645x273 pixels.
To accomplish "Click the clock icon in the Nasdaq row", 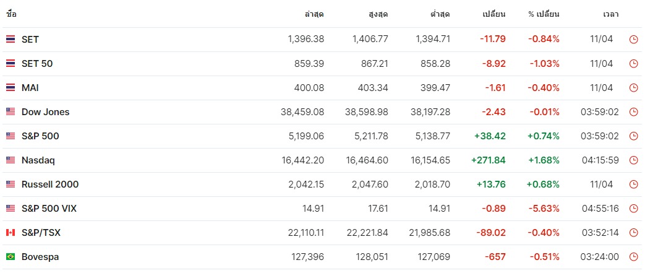I will tap(633, 160).
